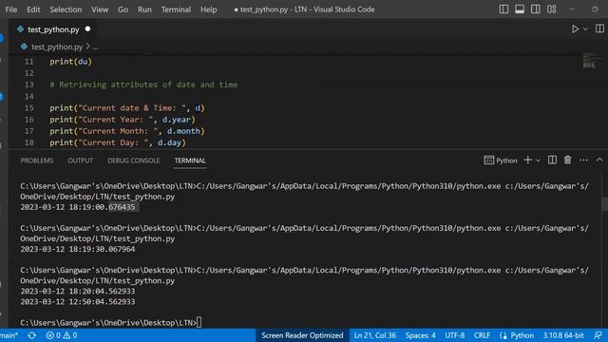Open the Edit menu
This screenshot has height=342, width=608.
(x=33, y=9)
